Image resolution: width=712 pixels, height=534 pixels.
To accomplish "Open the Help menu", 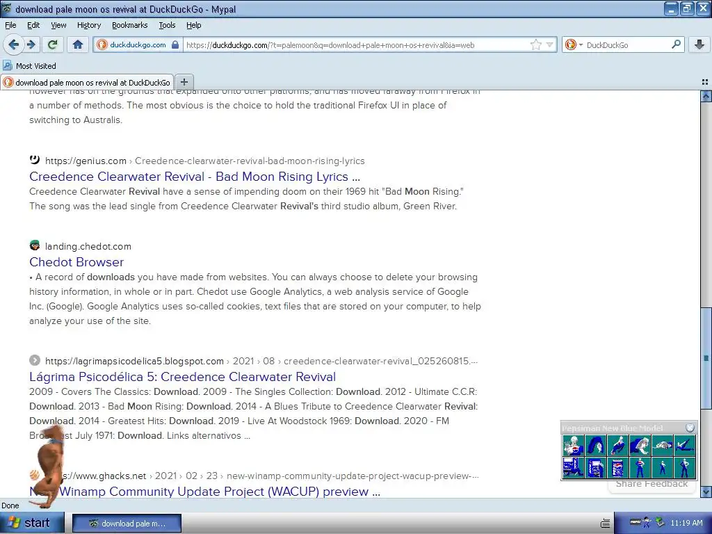I will (x=193, y=25).
